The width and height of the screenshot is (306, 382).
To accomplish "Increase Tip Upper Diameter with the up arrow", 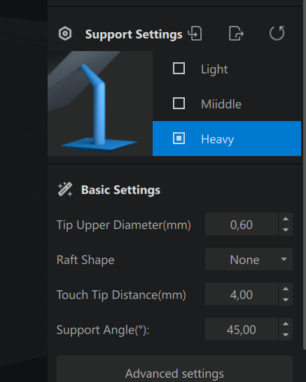I will pos(286,219).
